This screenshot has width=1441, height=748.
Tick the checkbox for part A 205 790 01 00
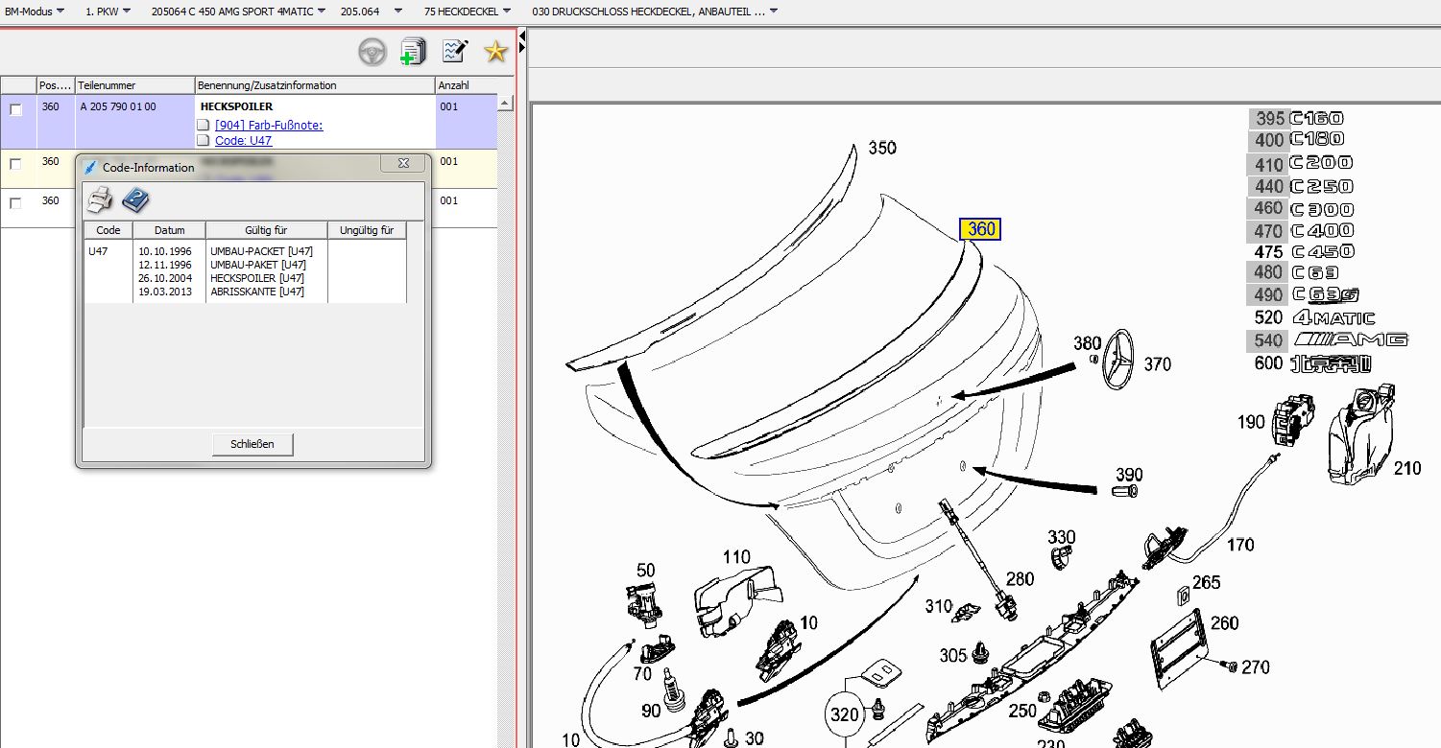tap(16, 110)
